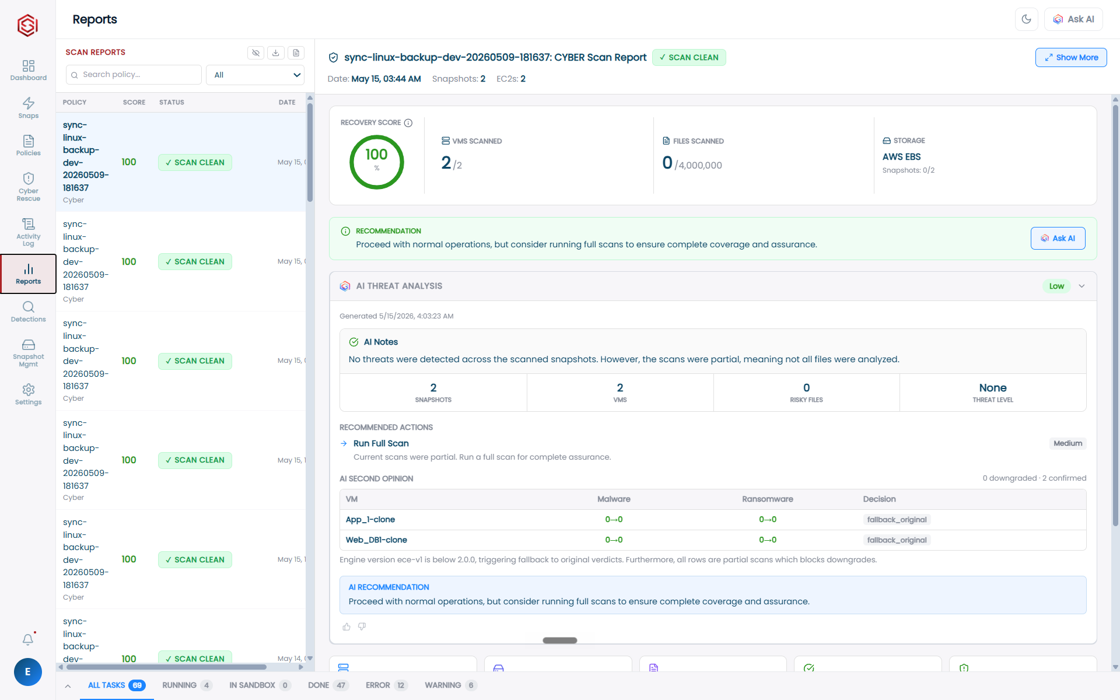
Task: Open Settings from the sidebar
Action: tap(28, 394)
